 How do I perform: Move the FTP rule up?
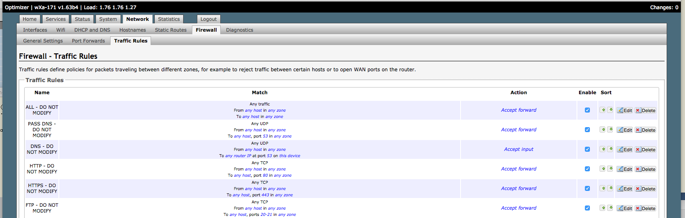tap(603, 208)
